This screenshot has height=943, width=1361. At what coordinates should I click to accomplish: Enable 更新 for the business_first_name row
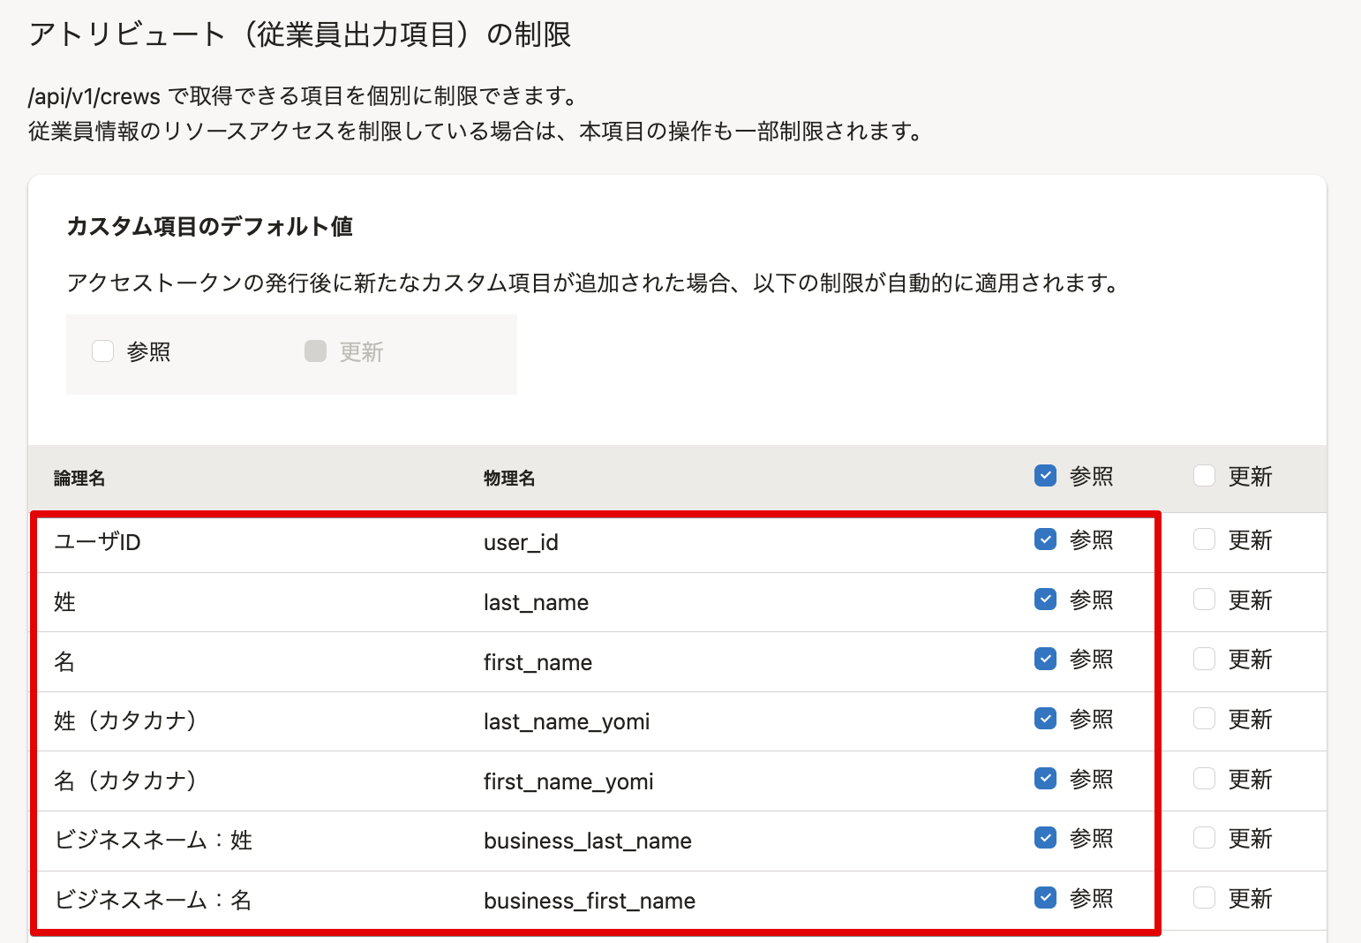pos(1204,898)
